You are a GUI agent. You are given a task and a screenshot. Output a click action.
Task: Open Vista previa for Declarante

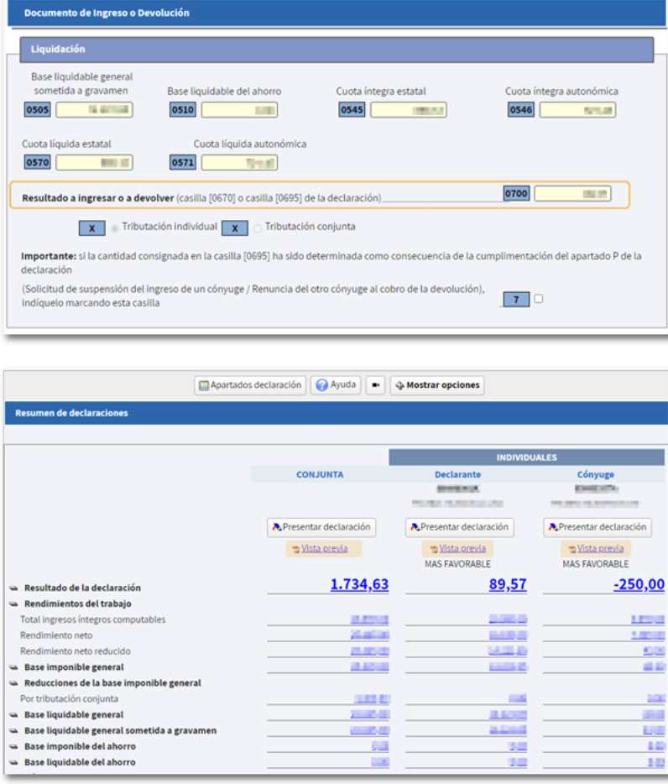click(x=457, y=548)
